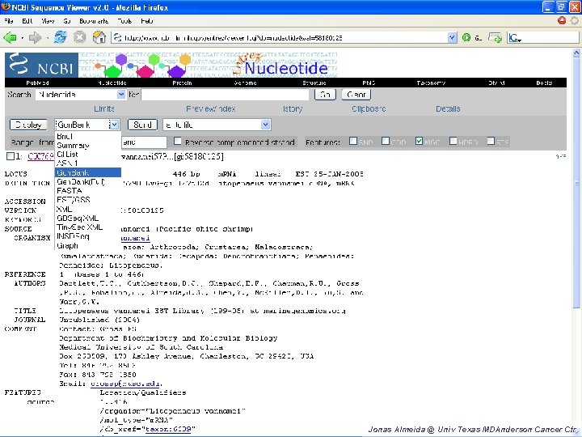The width and height of the screenshot is (582, 437).
Task: Uncheck the MGC feature checkbox
Action: coord(419,141)
